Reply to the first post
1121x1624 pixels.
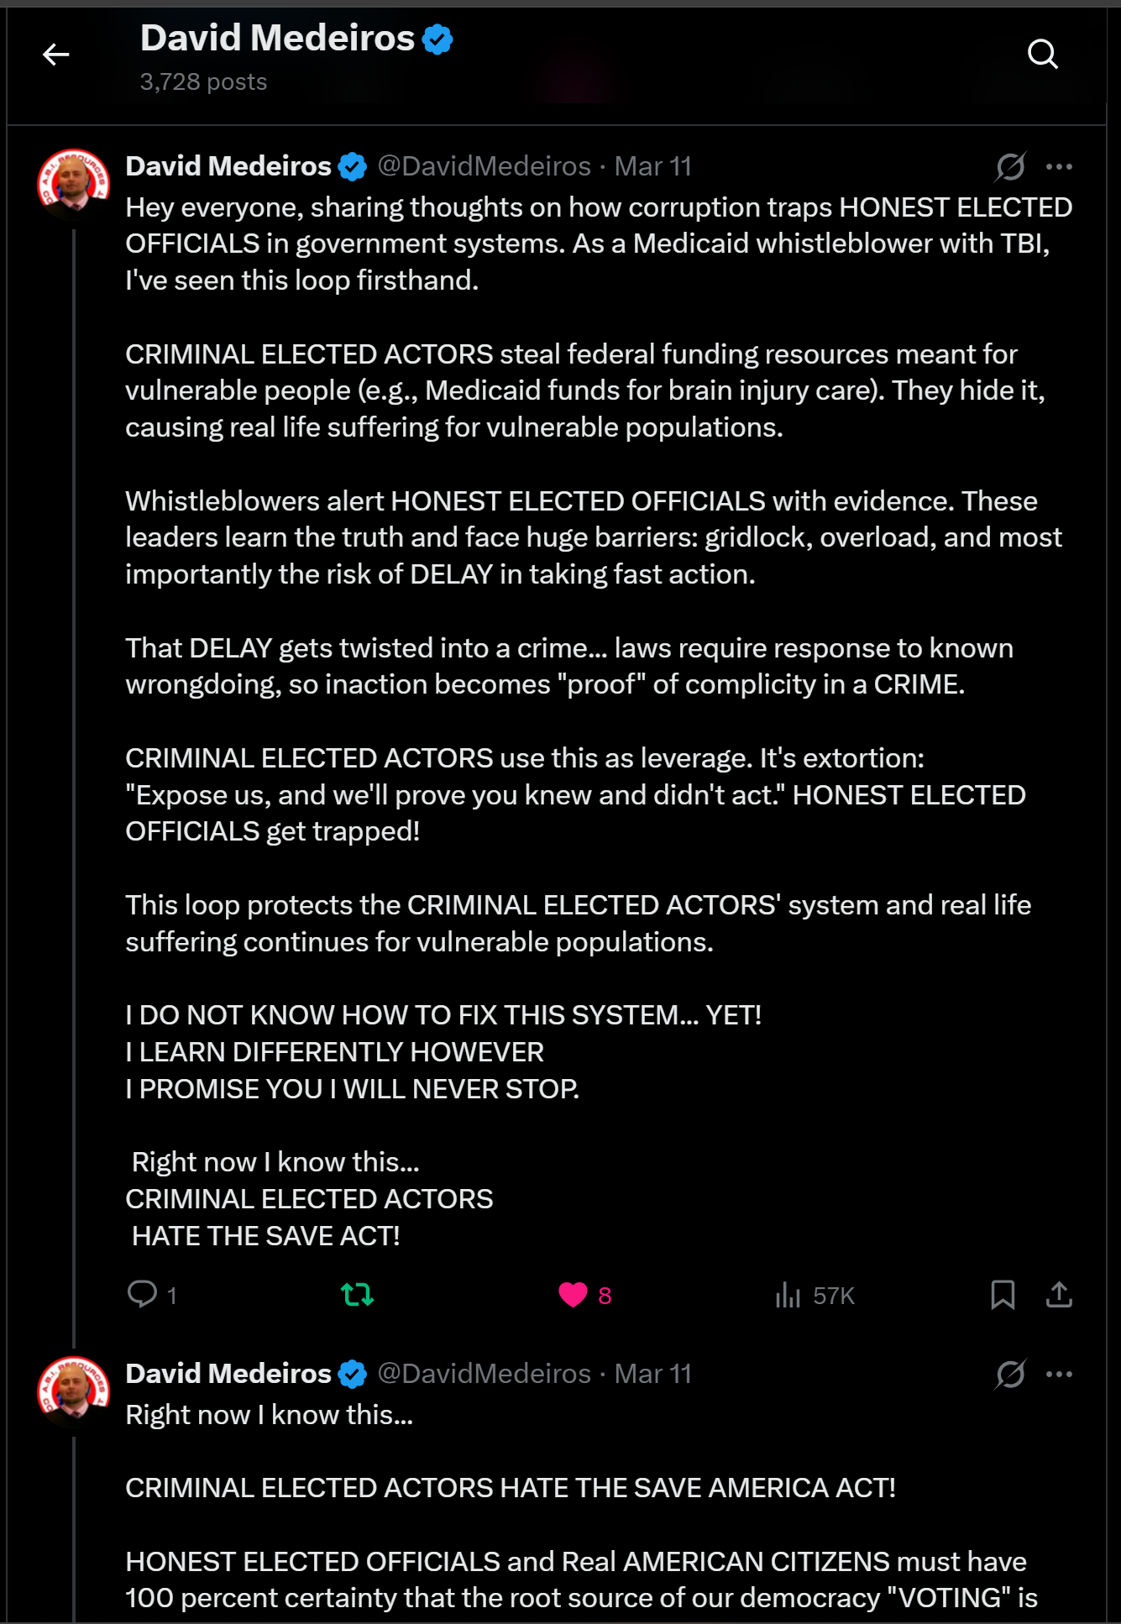tap(152, 1295)
